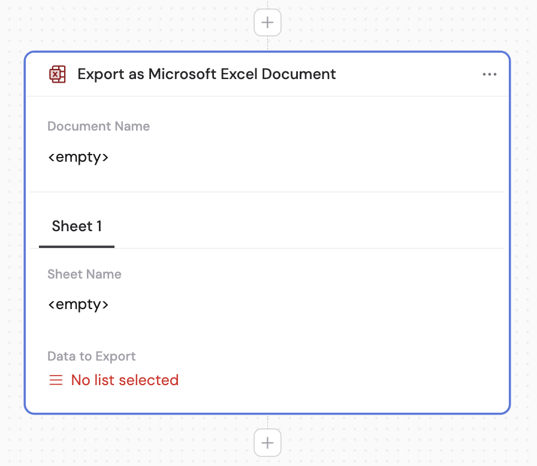Click "No list selected" to choose data
Image resolution: width=537 pixels, height=466 pixels.
click(125, 380)
